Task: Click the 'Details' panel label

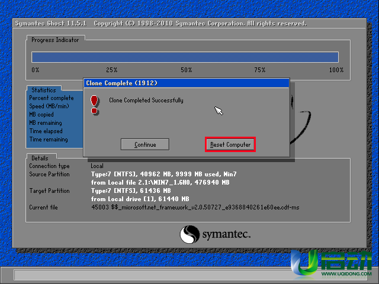Action: pyautogui.click(x=40, y=158)
